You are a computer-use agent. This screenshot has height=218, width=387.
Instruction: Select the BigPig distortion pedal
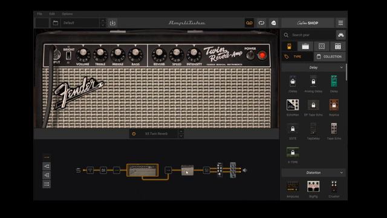pyautogui.click(x=313, y=187)
